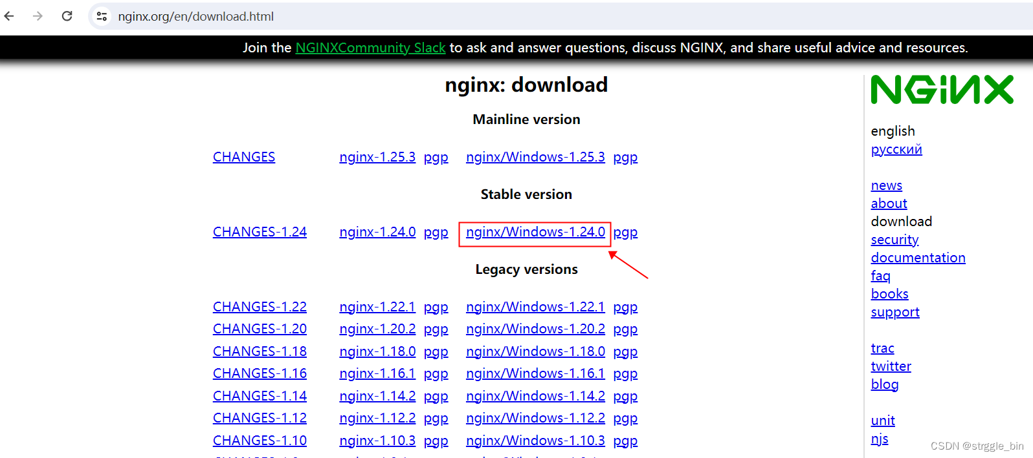Open the njs sidebar link
Image resolution: width=1033 pixels, height=458 pixels.
point(880,439)
